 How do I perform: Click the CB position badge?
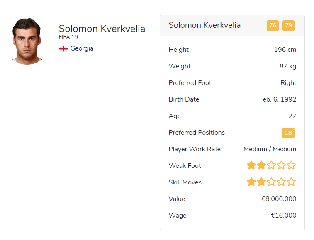288,133
